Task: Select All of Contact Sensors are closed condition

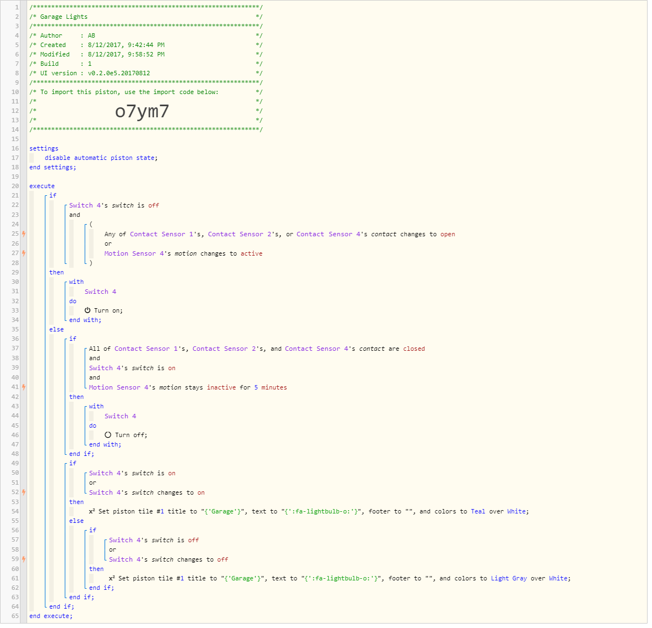Action: 257,350
